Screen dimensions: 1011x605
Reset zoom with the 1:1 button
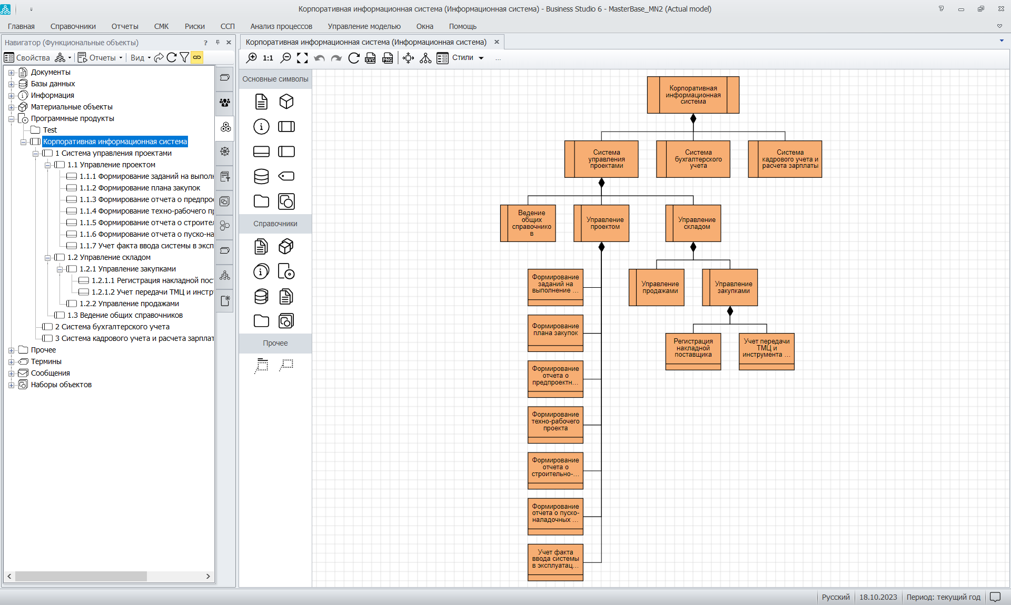[x=268, y=58]
